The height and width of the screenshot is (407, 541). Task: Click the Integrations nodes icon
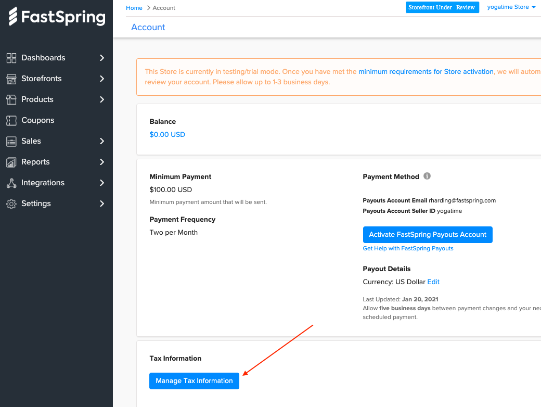click(11, 183)
